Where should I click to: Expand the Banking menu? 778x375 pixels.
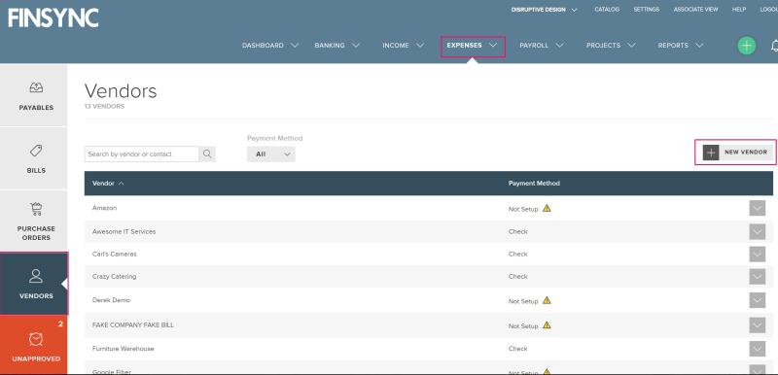point(336,45)
